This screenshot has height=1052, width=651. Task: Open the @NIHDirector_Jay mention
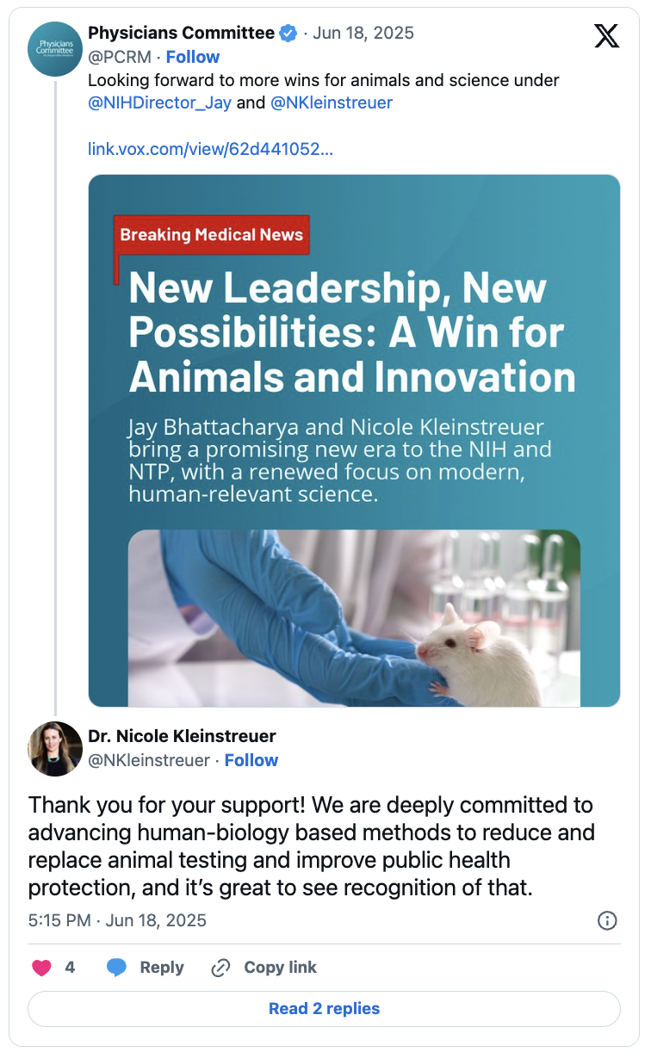tap(160, 102)
